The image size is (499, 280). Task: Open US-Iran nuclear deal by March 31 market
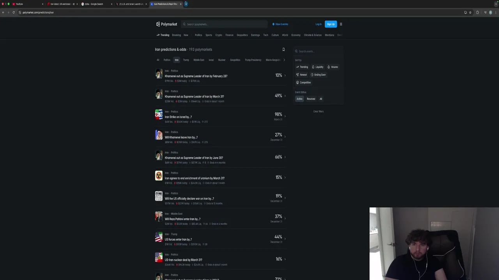tap(184, 260)
